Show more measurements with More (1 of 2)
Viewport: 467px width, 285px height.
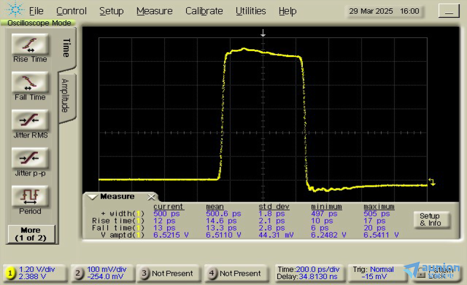point(30,233)
